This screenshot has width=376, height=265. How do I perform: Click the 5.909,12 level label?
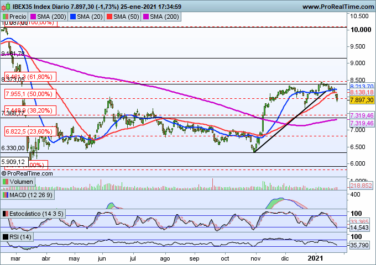coord(14,162)
